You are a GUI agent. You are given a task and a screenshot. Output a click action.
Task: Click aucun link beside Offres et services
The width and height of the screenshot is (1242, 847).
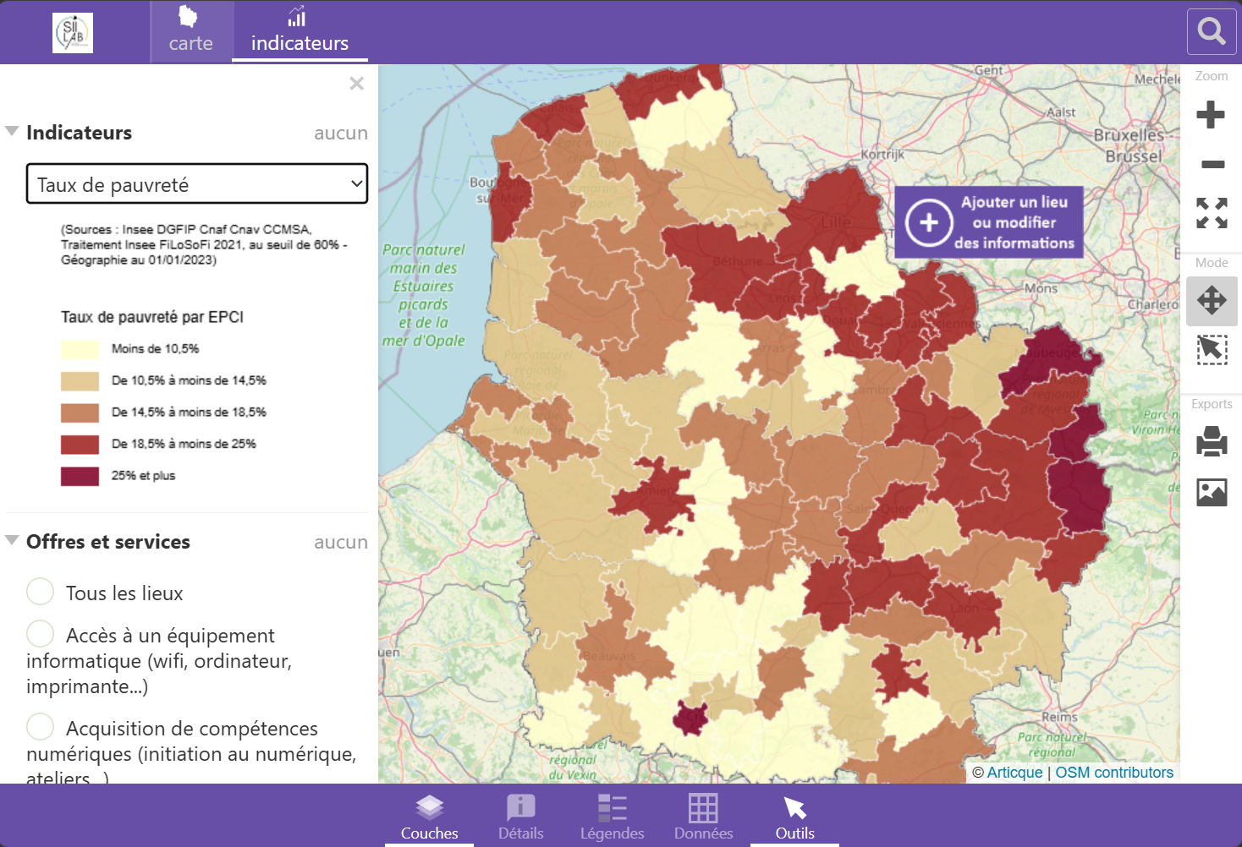(x=341, y=542)
